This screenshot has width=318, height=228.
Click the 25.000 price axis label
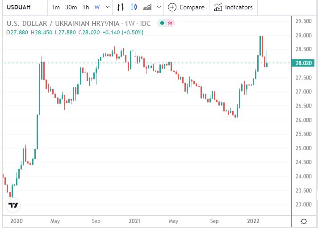coord(303,148)
